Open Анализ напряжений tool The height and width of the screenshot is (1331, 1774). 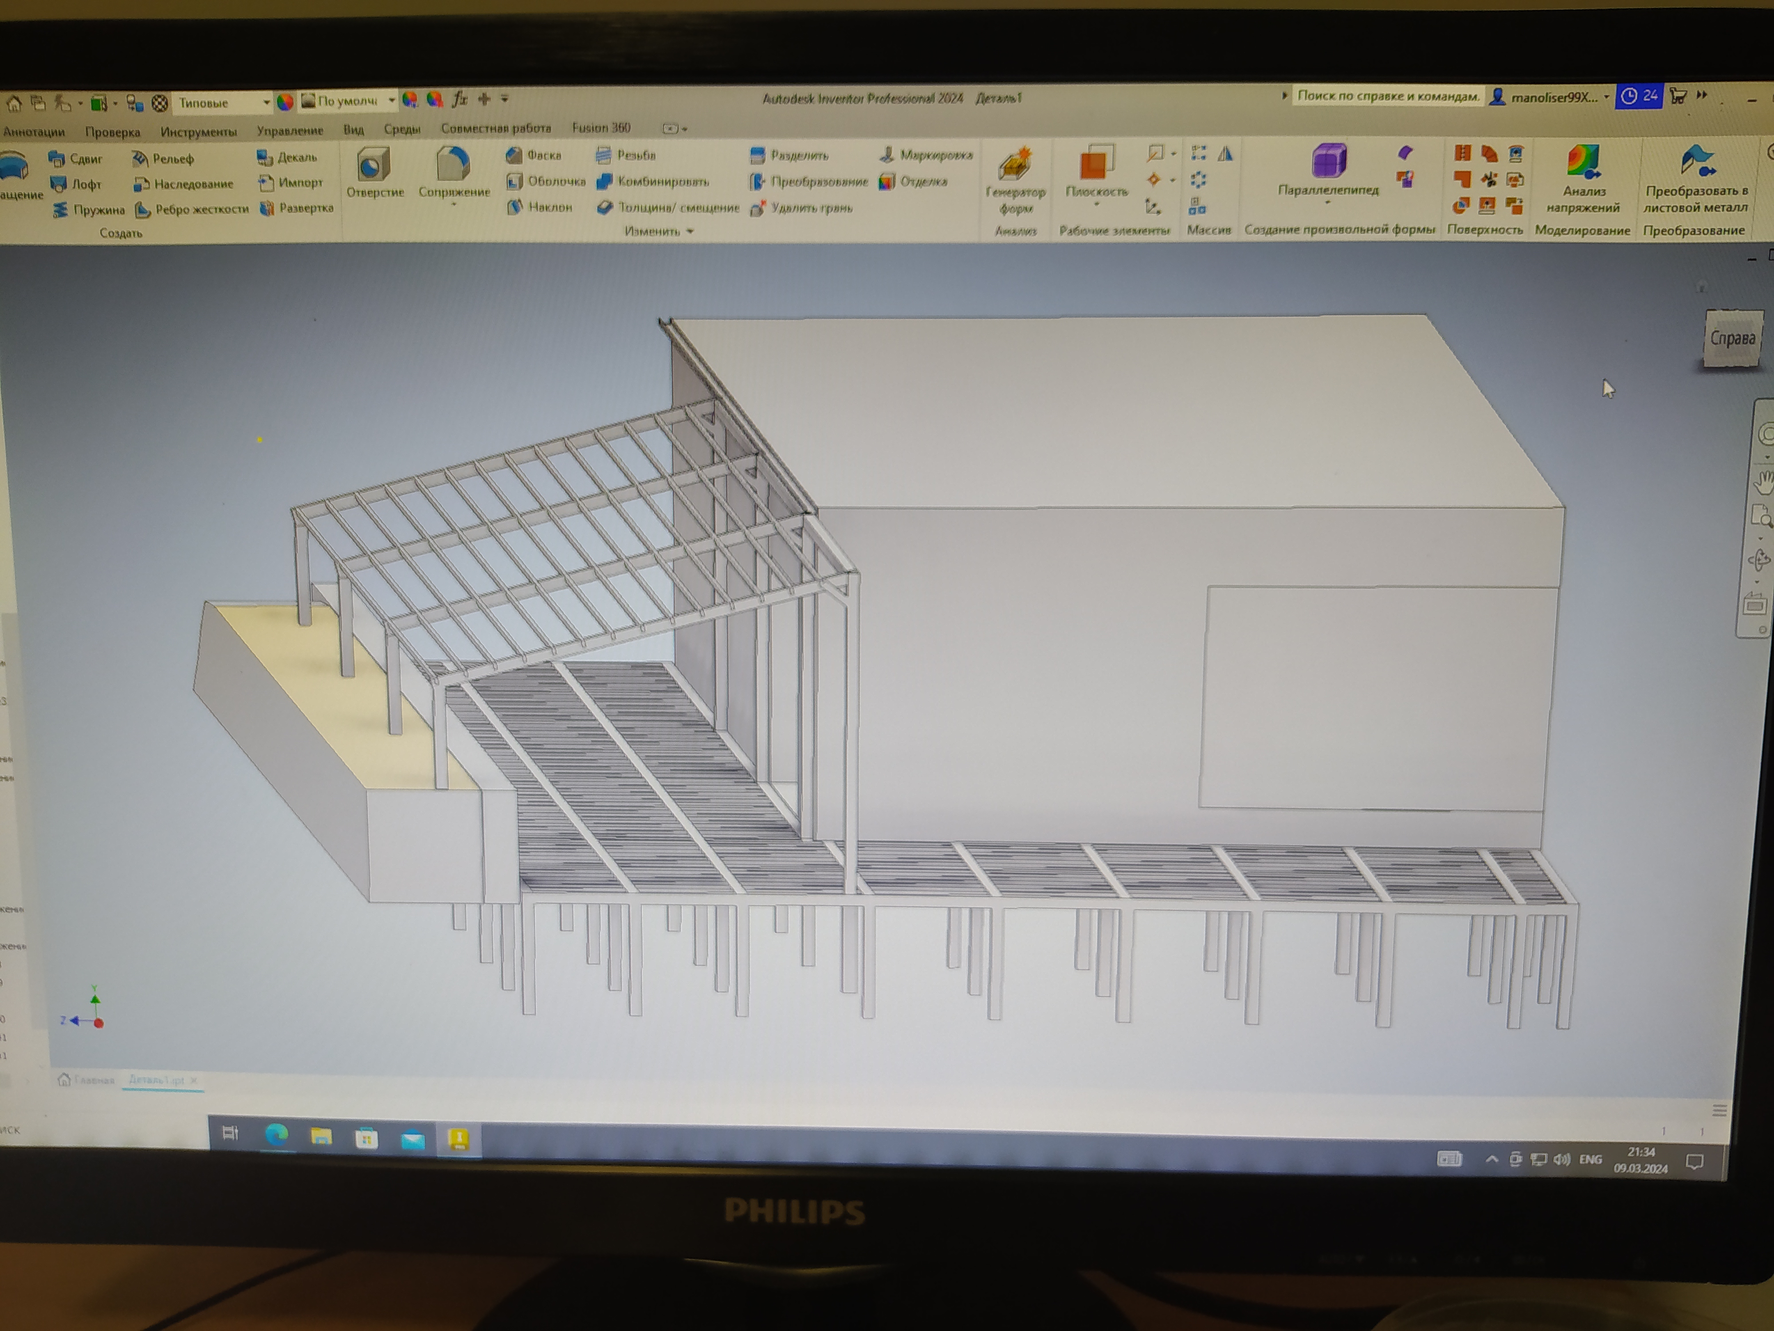tap(1583, 178)
